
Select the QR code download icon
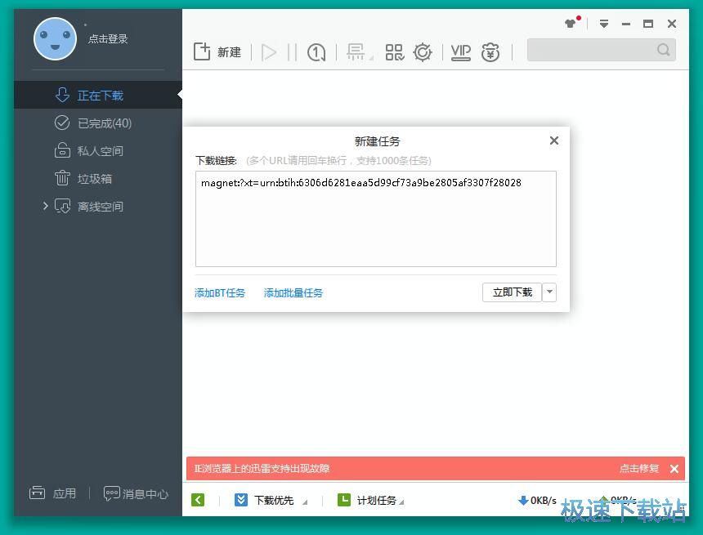[394, 51]
